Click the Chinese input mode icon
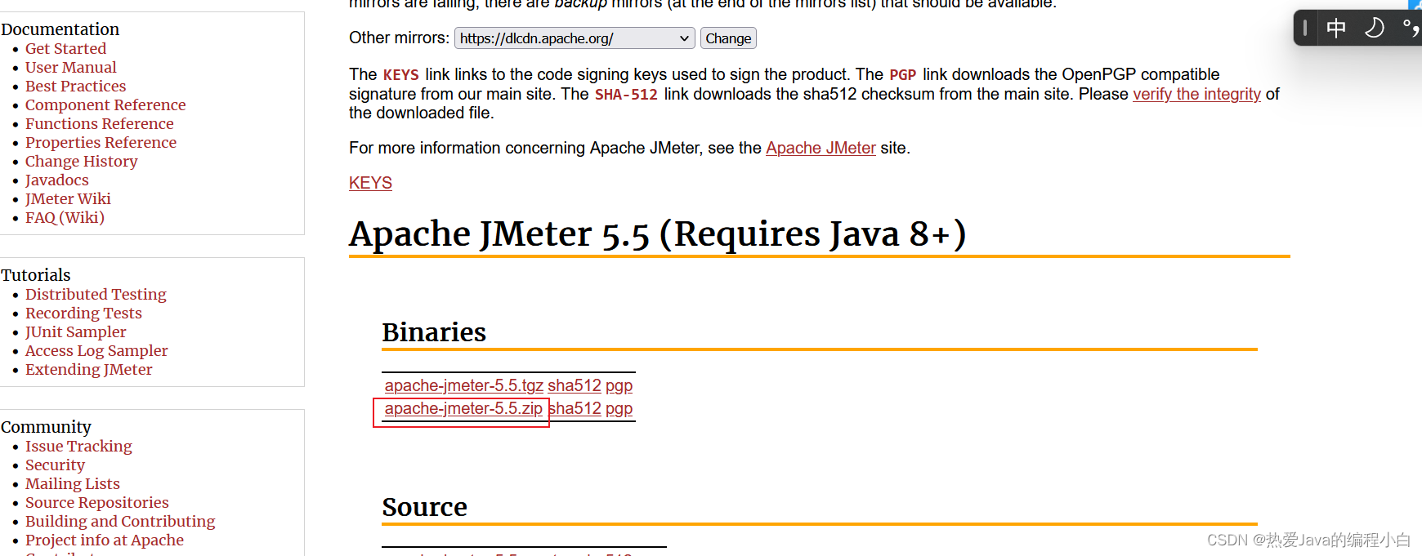Viewport: 1422px width, 556px height. (x=1336, y=29)
